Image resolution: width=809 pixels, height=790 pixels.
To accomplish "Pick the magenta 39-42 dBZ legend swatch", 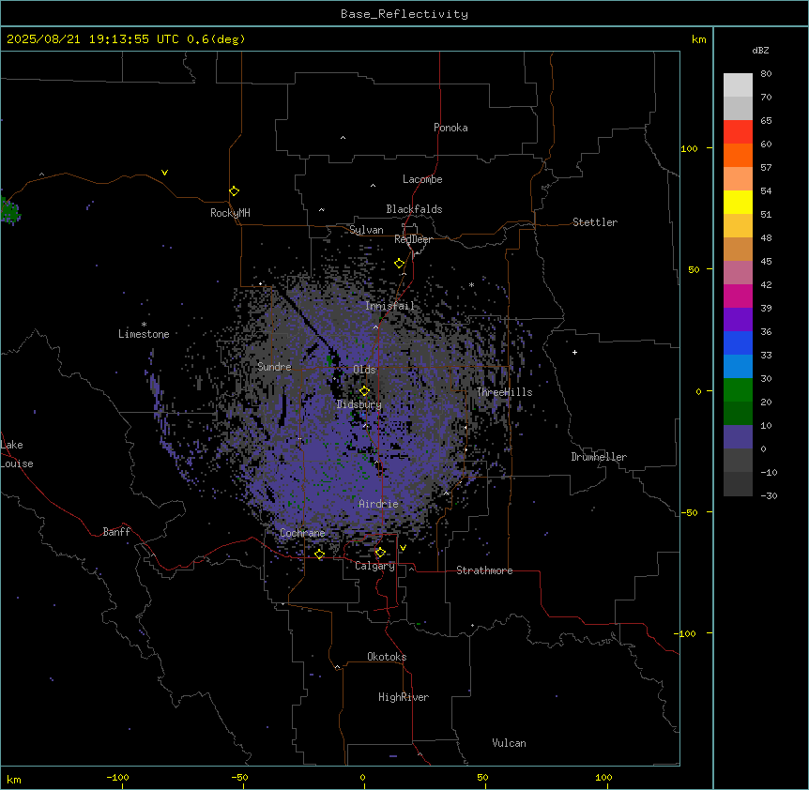I will click(738, 296).
